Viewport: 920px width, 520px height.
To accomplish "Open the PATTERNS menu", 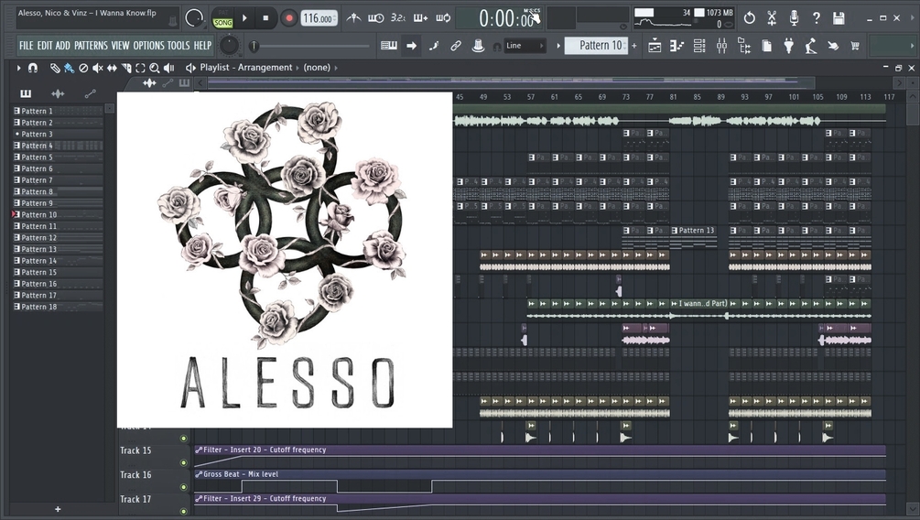I will tap(91, 45).
